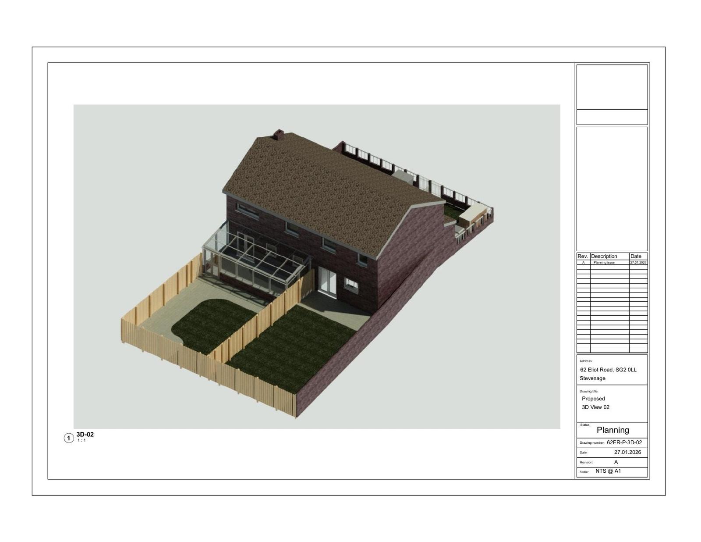Image resolution: width=701 pixels, height=542 pixels.
Task: Click the circled view number 1
Action: click(x=69, y=438)
